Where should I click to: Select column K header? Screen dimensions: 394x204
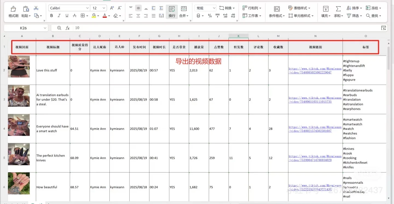pos(239,36)
